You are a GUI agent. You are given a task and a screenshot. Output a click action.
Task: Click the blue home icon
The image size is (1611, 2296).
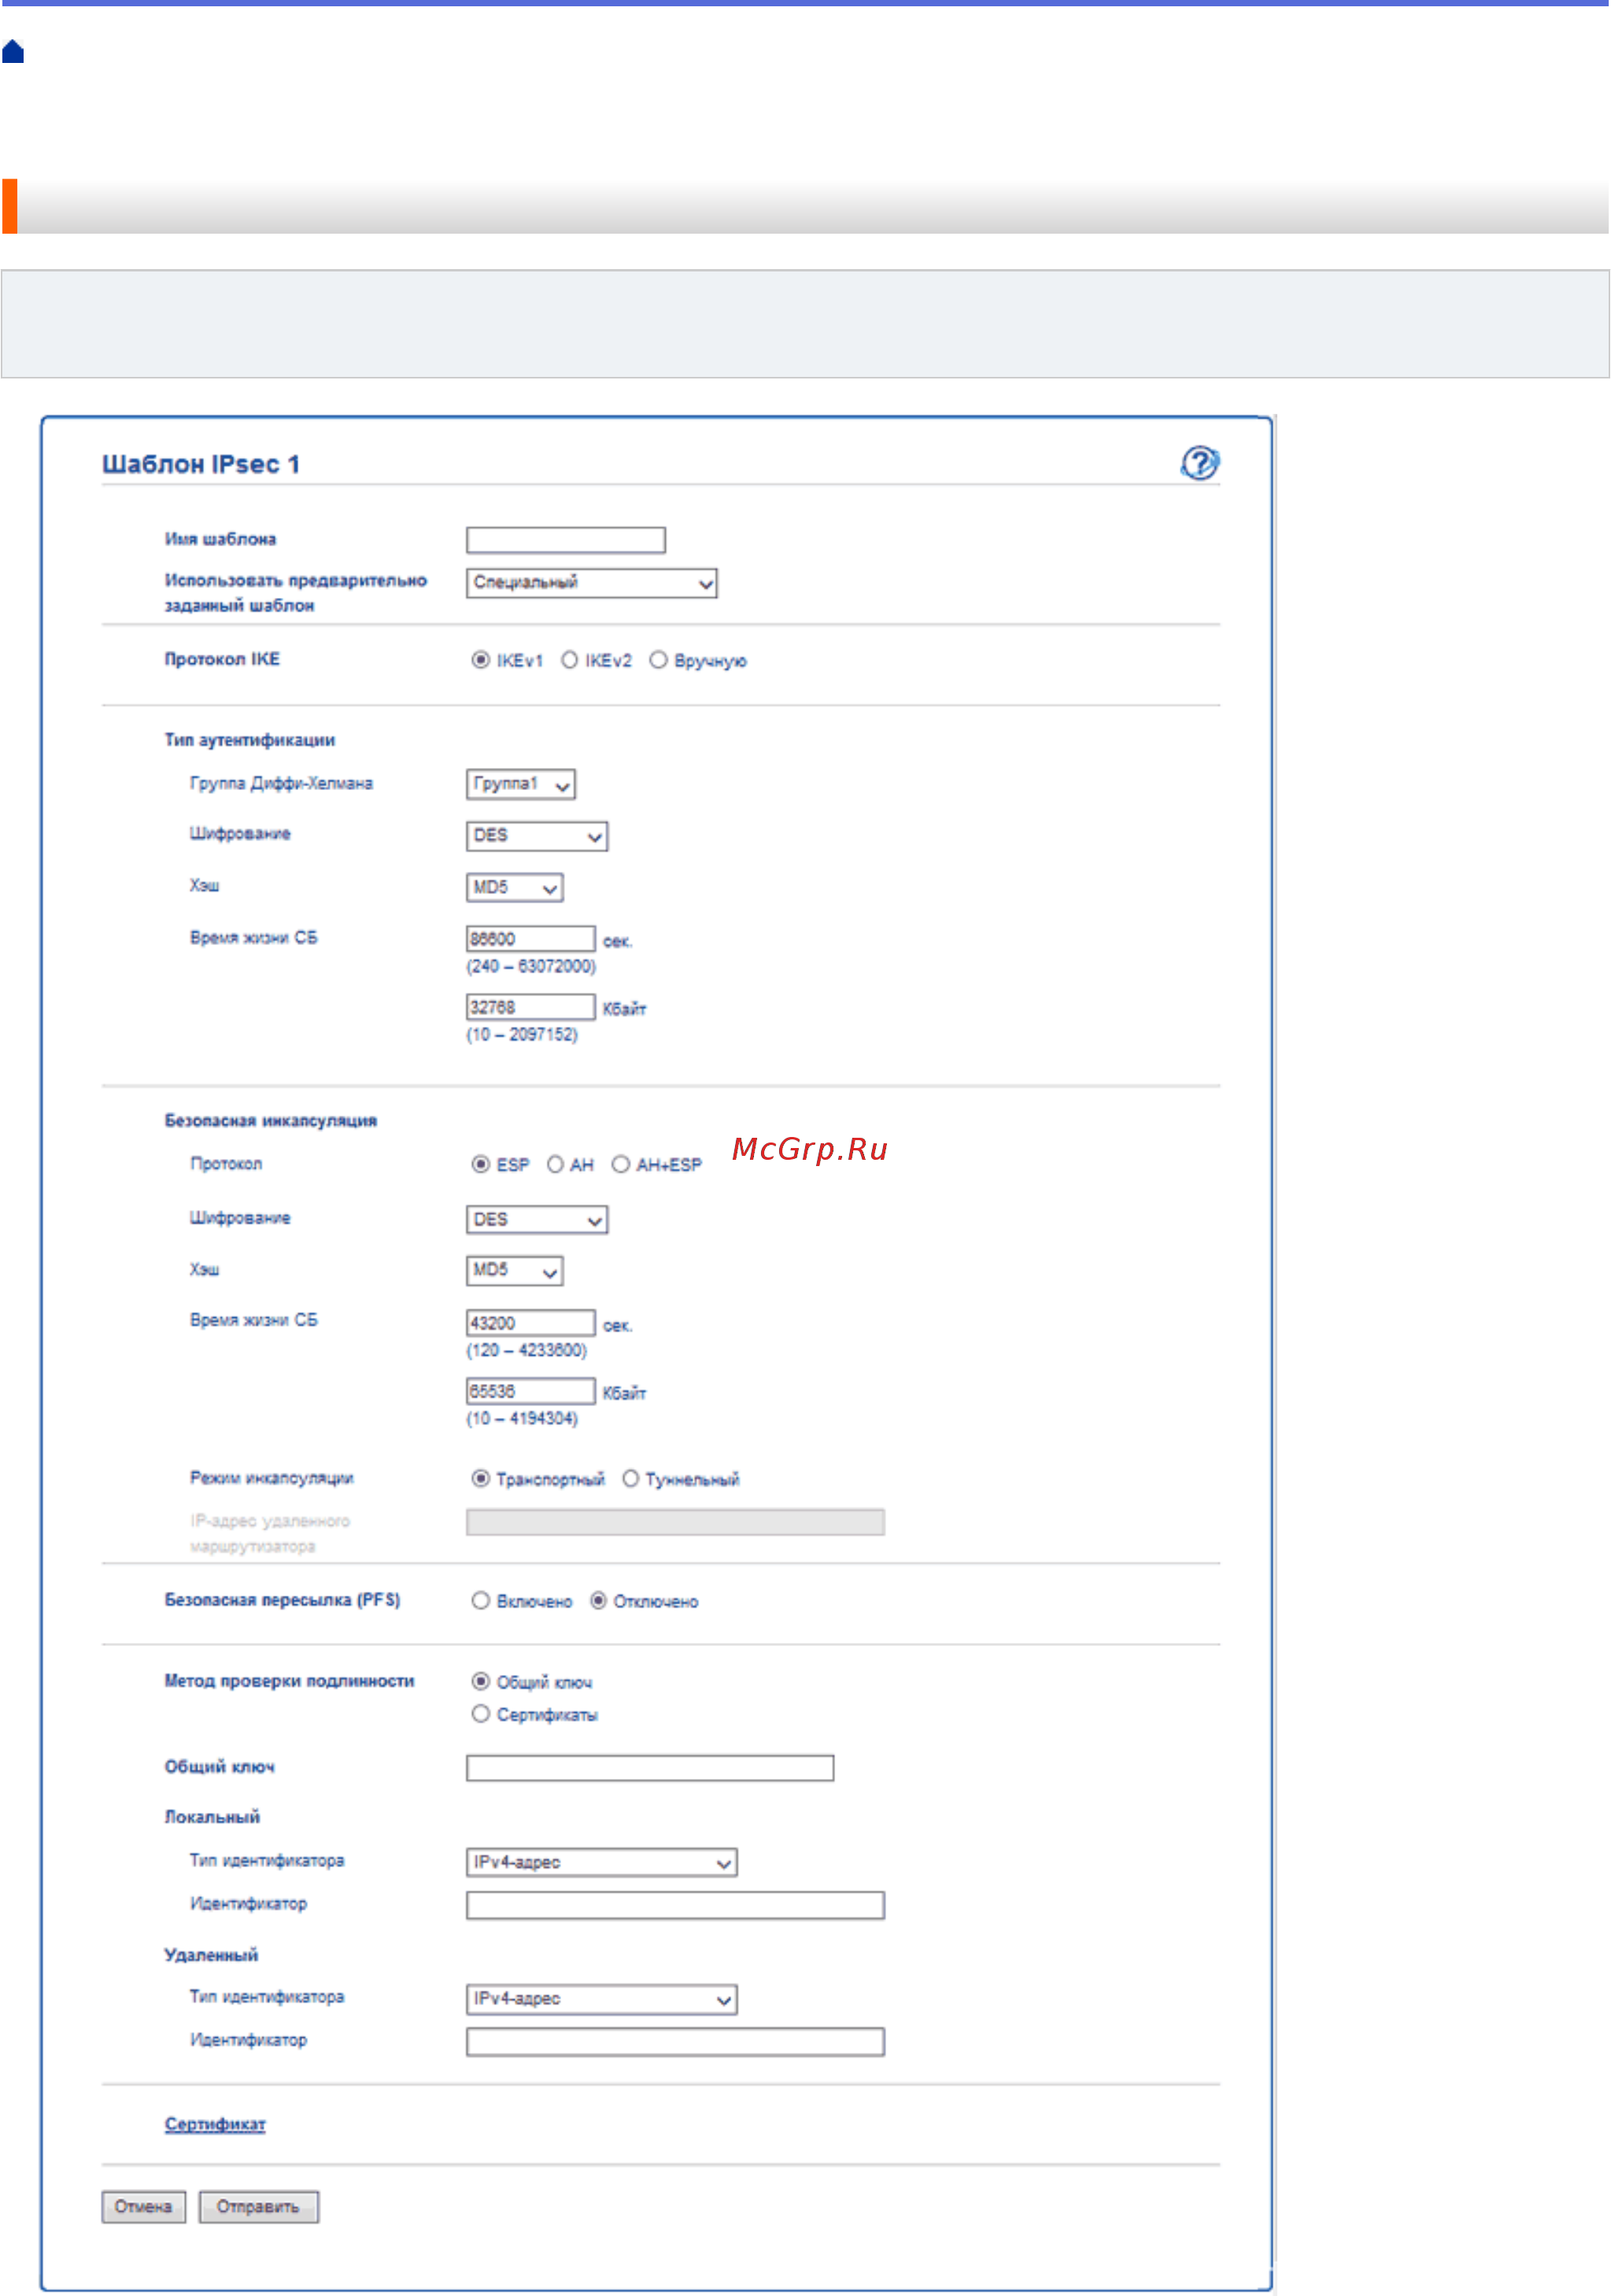point(13,52)
